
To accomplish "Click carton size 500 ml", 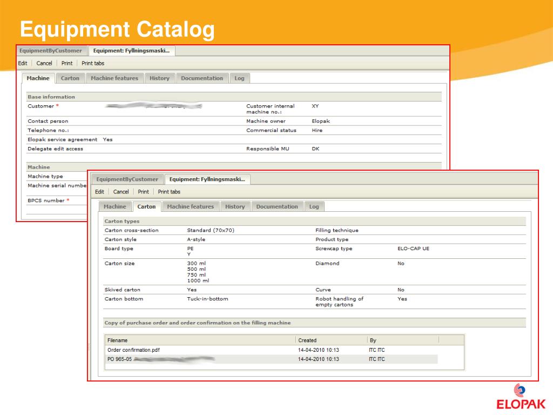I will click(197, 269).
